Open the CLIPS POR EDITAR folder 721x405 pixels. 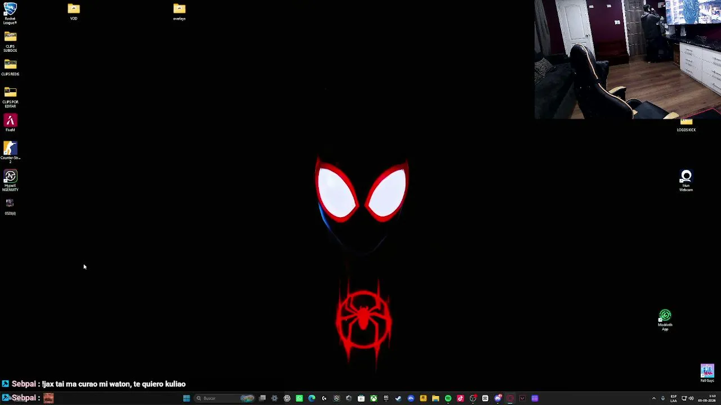[x=10, y=97]
